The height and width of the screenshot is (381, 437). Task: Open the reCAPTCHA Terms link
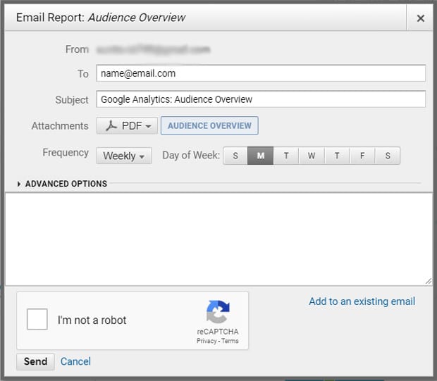pyautogui.click(x=230, y=341)
